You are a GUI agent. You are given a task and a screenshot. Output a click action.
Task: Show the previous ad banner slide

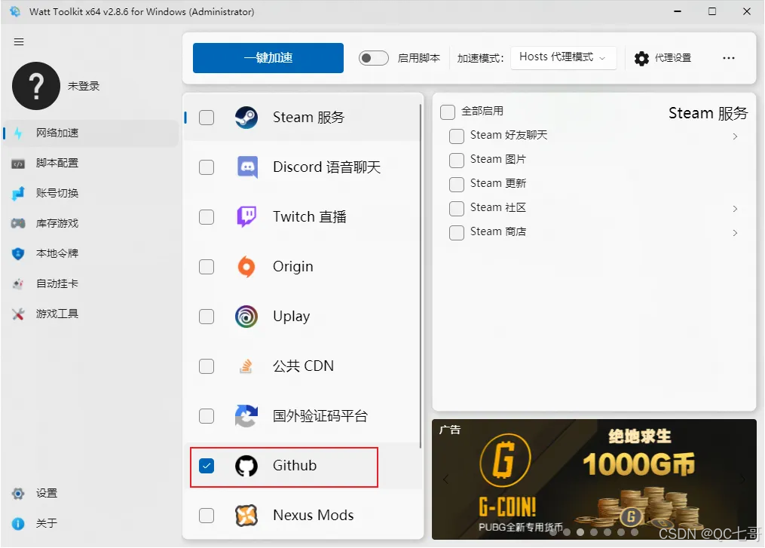[445, 479]
